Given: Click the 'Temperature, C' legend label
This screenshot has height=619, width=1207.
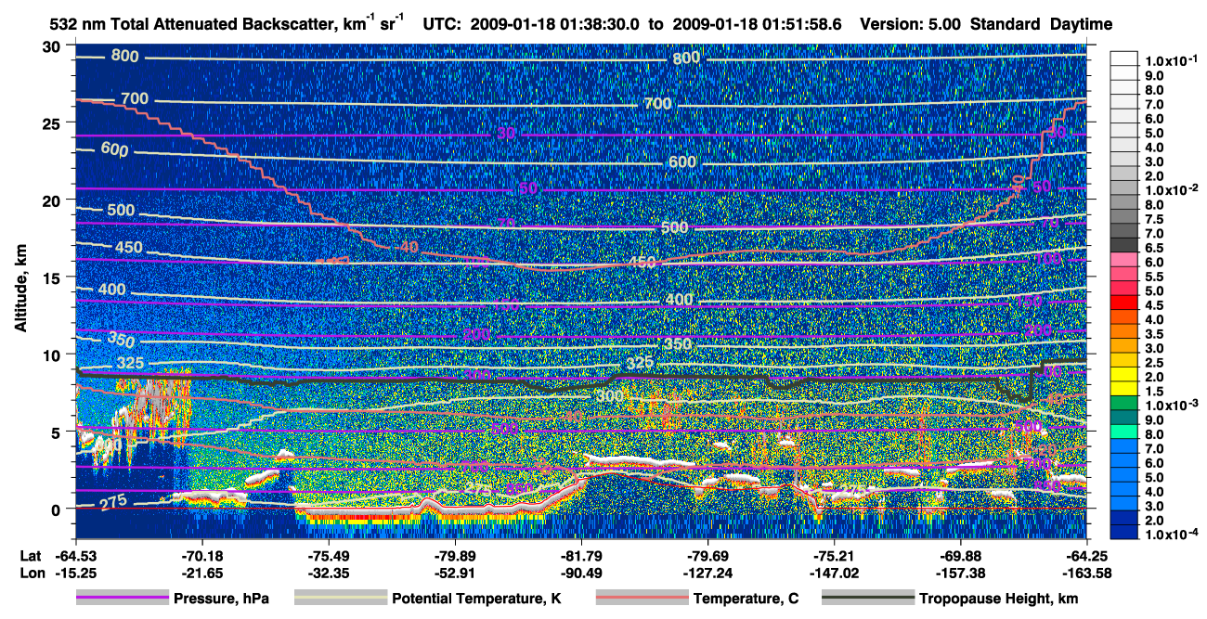Looking at the screenshot, I should (x=746, y=600).
